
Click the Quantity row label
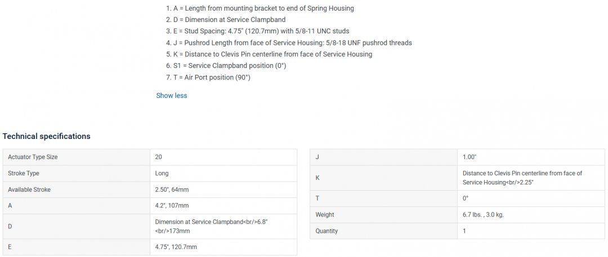pos(327,231)
